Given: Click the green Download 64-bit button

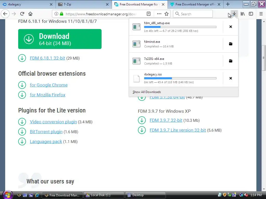Looking at the screenshot, I should (x=60, y=39).
